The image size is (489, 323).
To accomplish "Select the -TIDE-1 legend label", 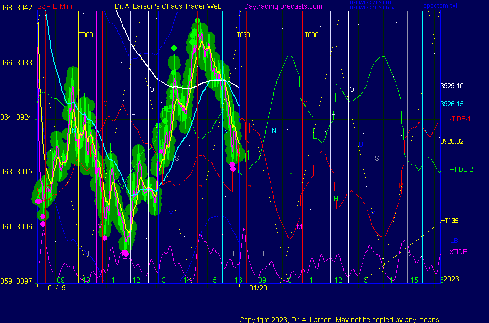I will tap(460, 119).
